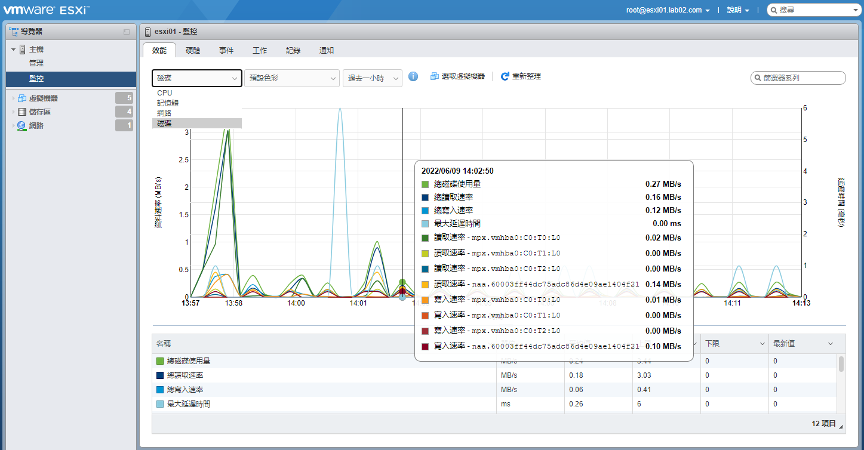864x450 pixels.
Task: Expand the 網路 tree node
Action: click(13, 126)
